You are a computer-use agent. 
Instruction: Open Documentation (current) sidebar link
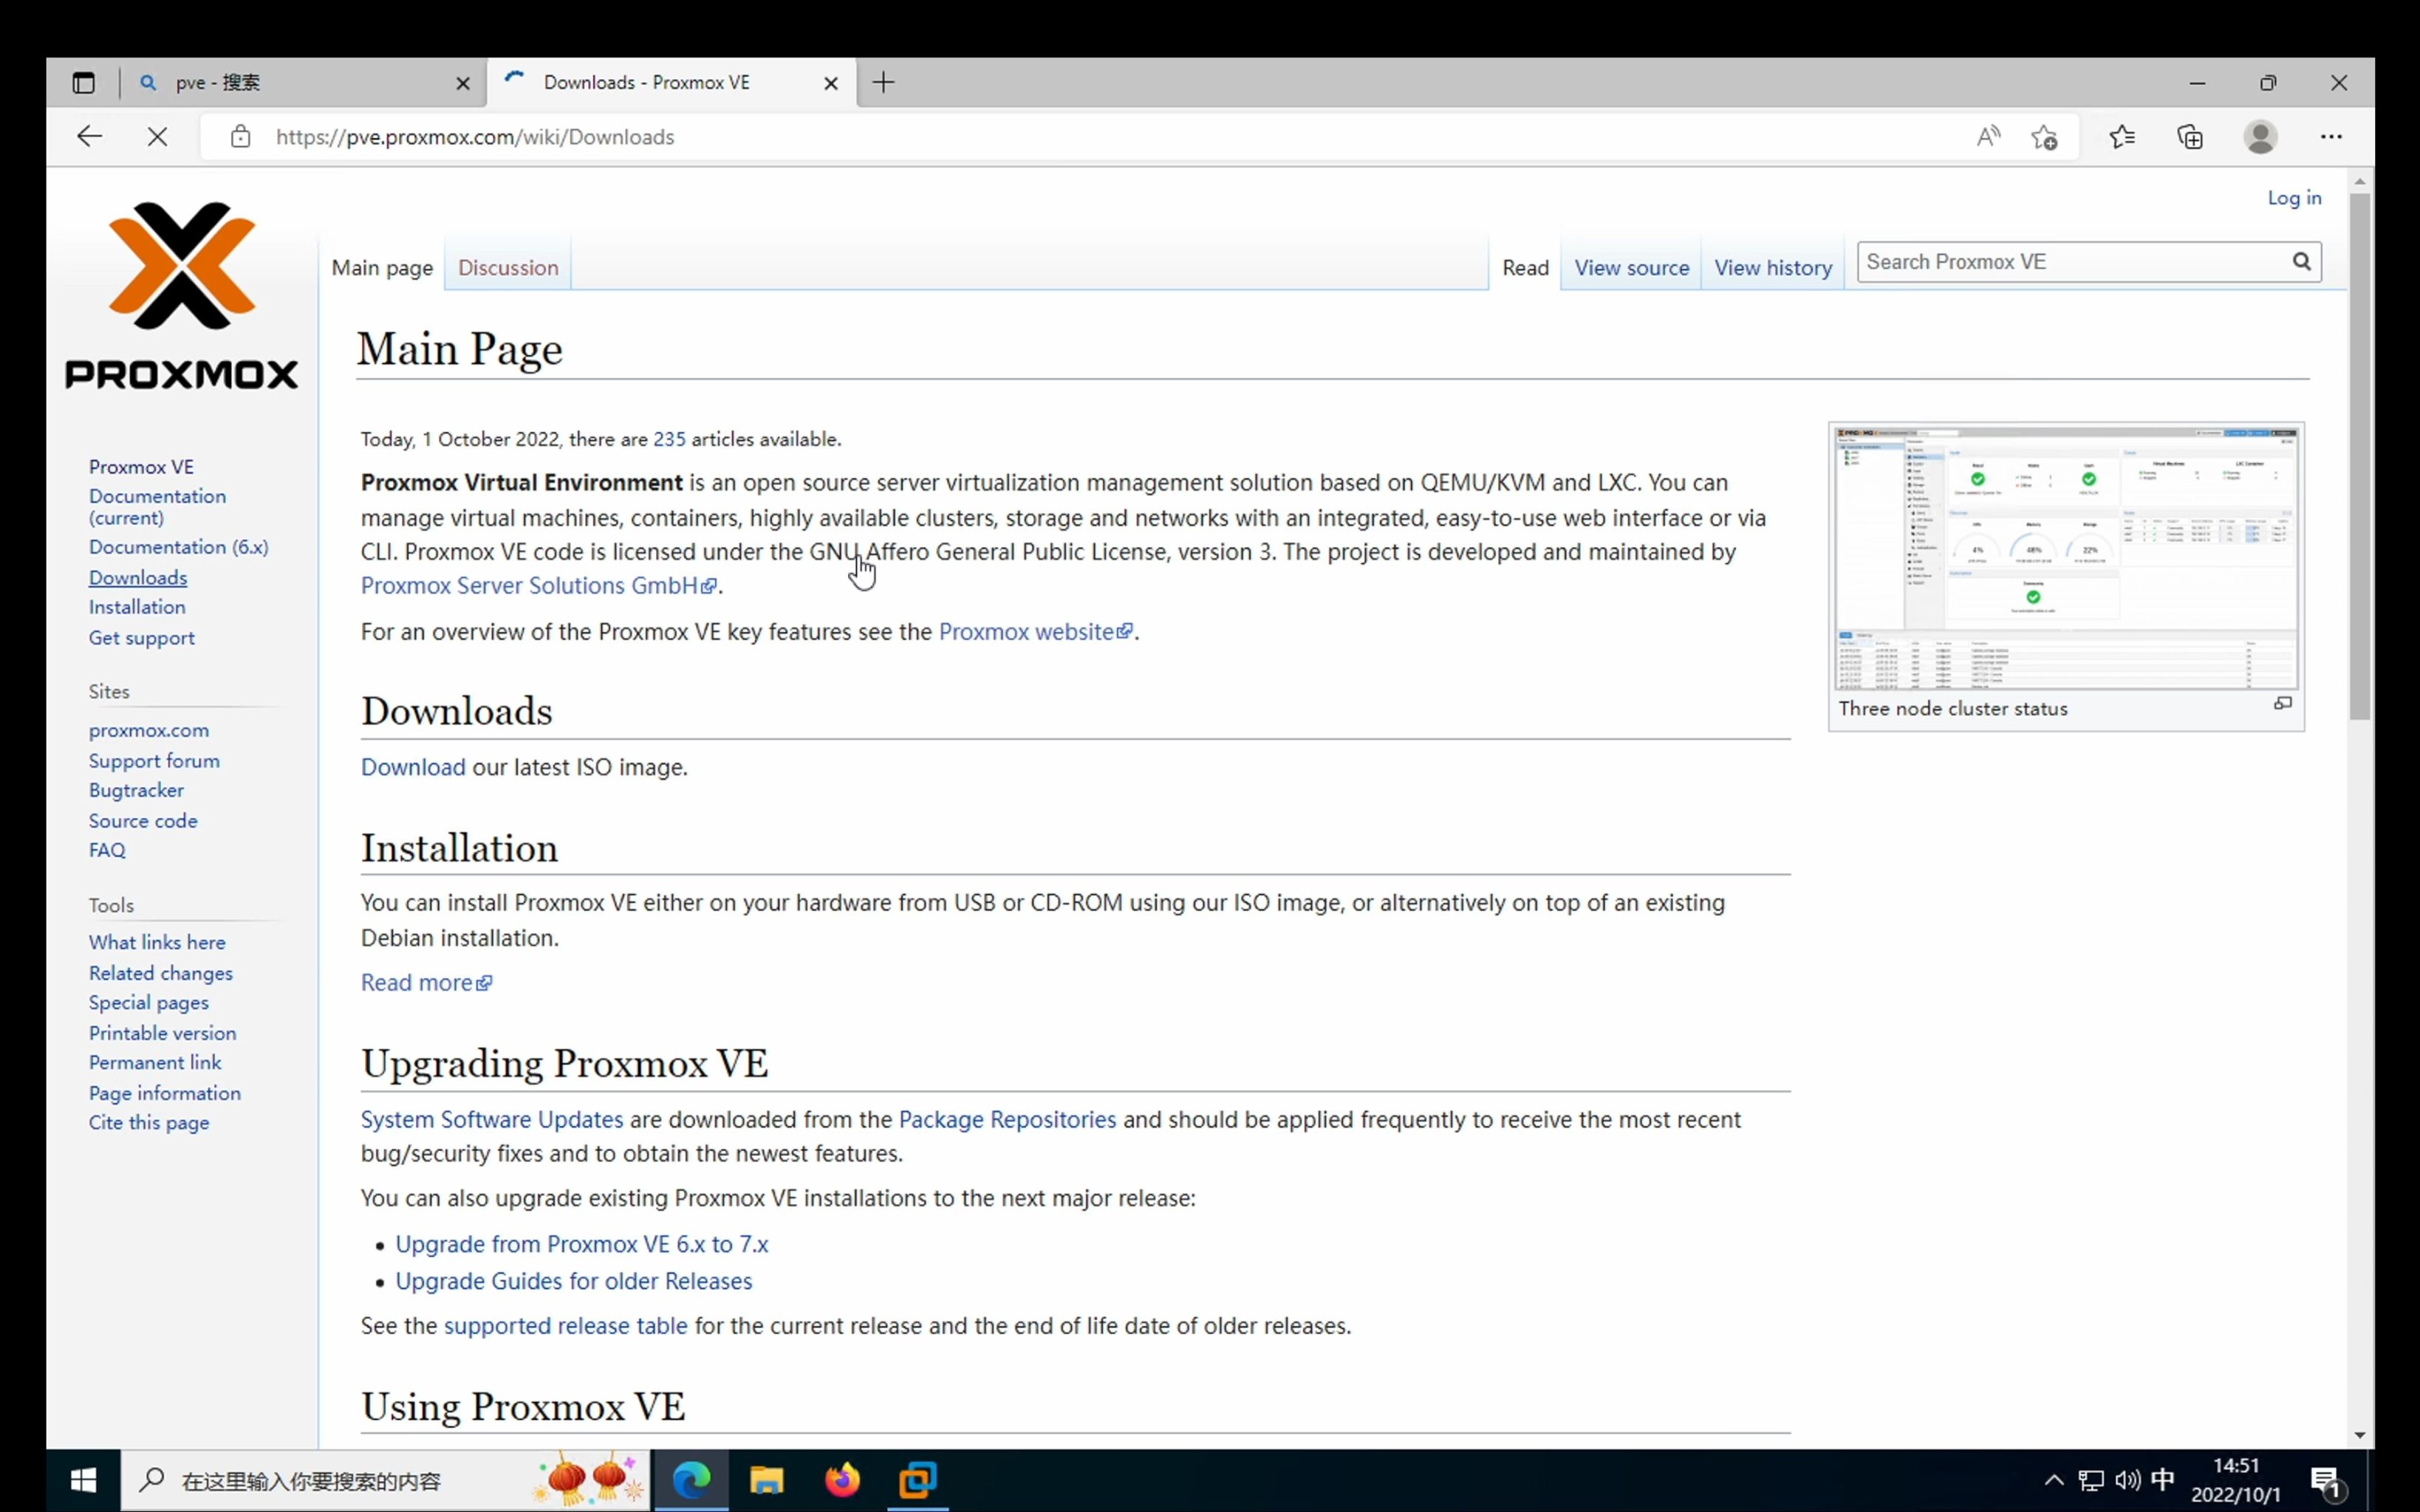tap(157, 507)
